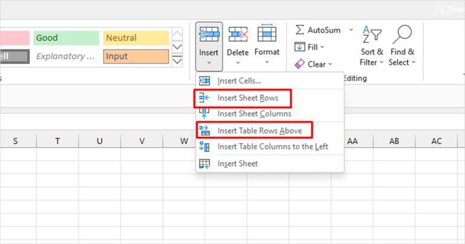The image size is (465, 244).
Task: Apply the Input cell style
Action: click(x=136, y=56)
